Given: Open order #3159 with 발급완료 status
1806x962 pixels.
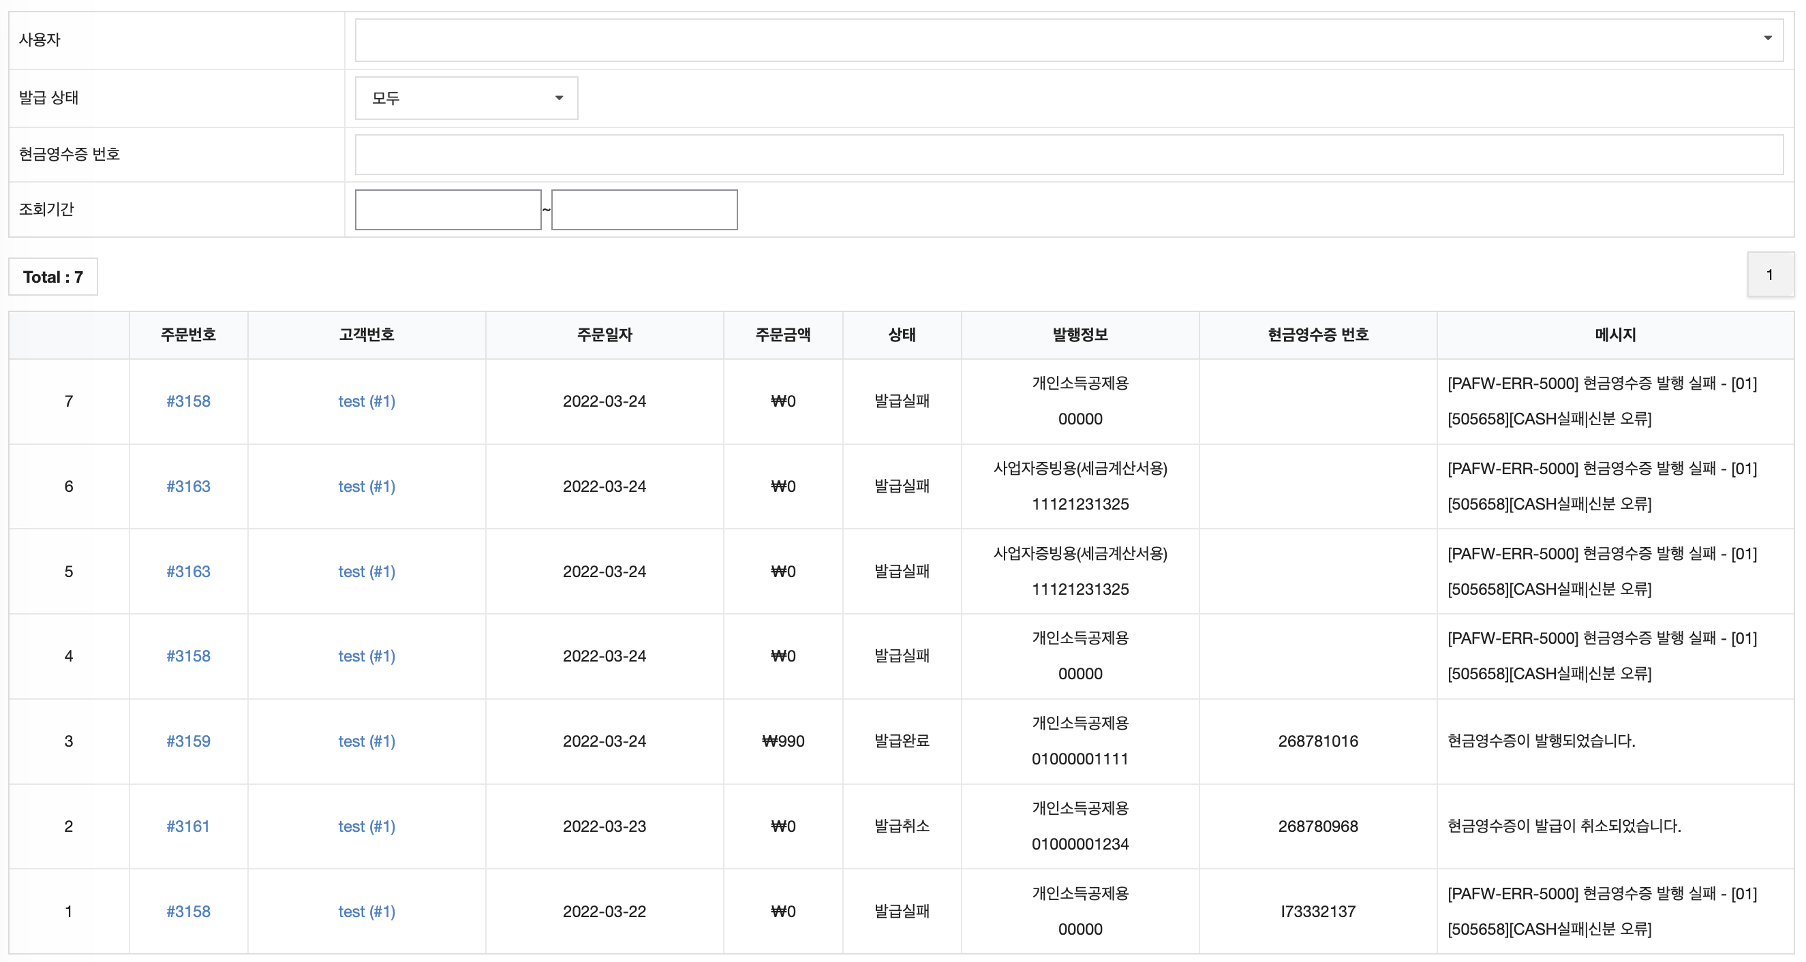Looking at the screenshot, I should pyautogui.click(x=188, y=741).
